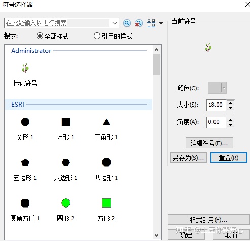This screenshot has height=241, width=250.
Task: Select the 方形 1 symbol
Action: click(66, 122)
